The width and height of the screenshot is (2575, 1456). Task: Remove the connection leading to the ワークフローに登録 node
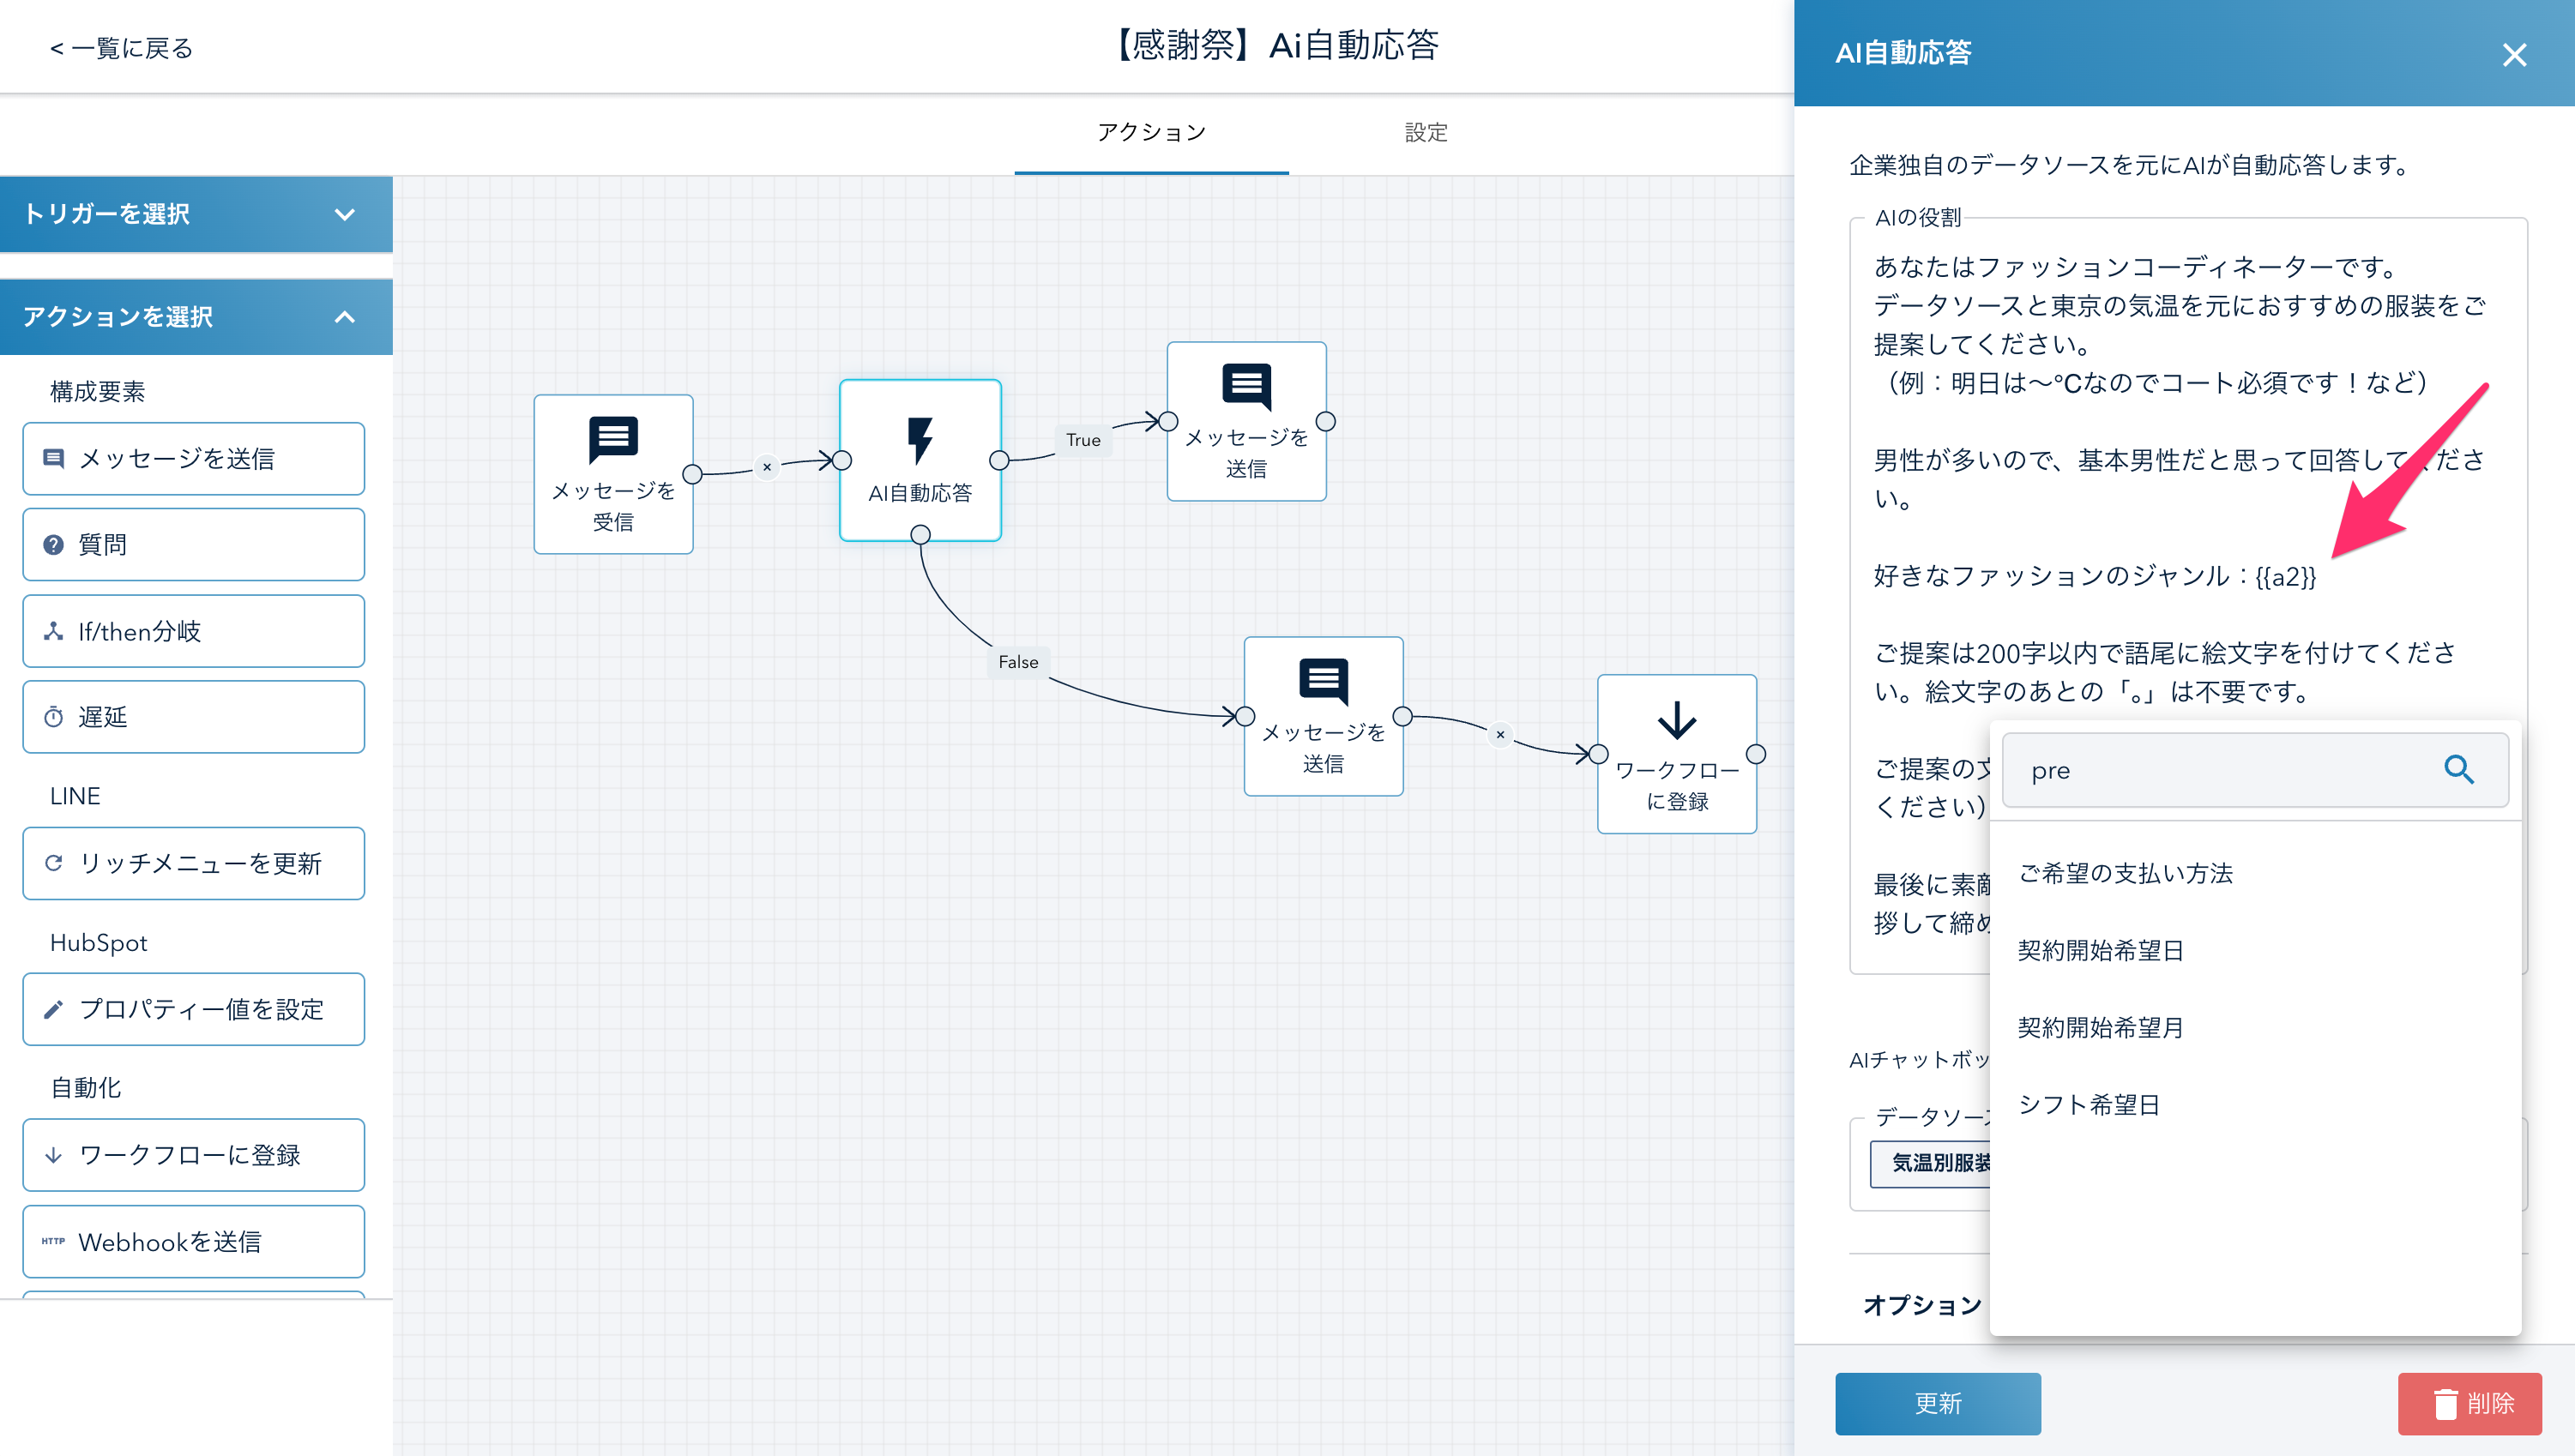pyautogui.click(x=1500, y=734)
